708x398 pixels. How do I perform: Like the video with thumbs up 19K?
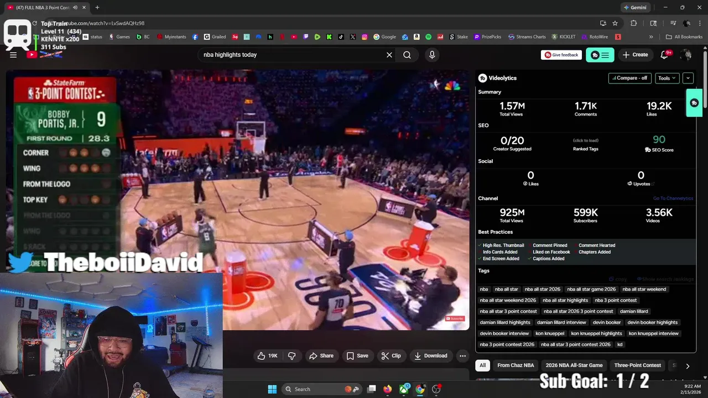point(268,355)
